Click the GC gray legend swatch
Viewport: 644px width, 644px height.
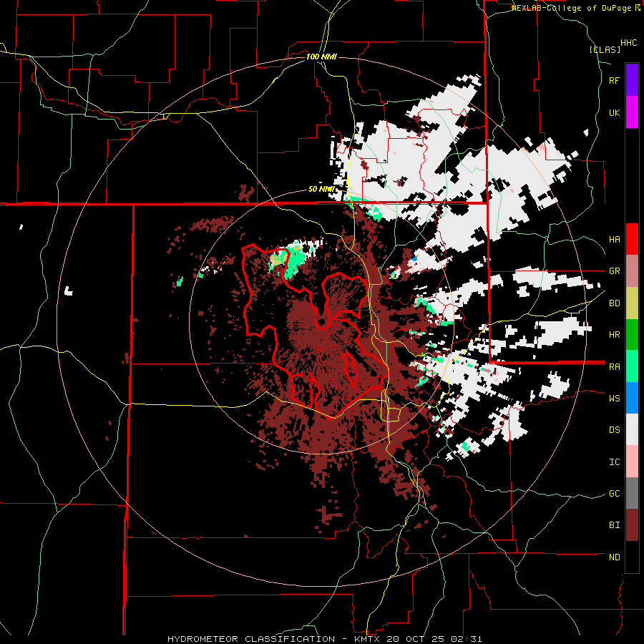coord(632,493)
